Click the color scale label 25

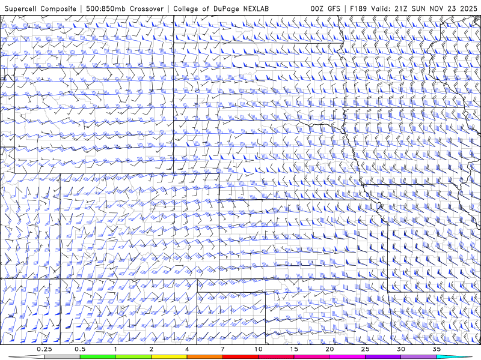click(365, 349)
